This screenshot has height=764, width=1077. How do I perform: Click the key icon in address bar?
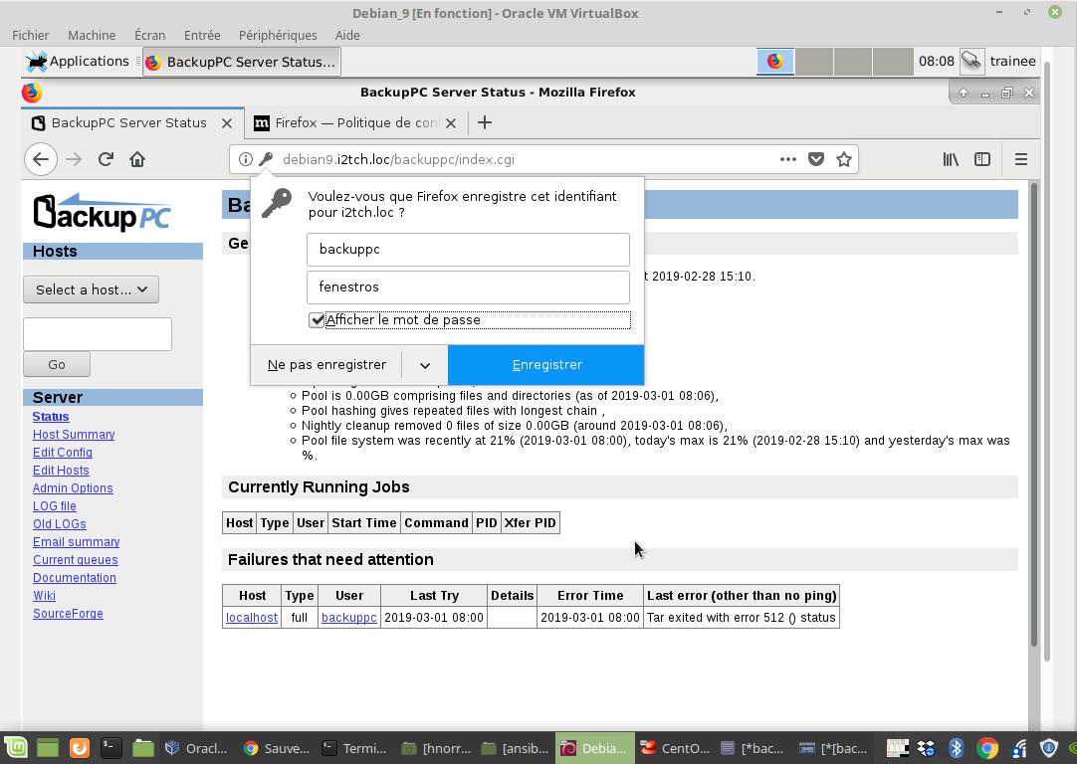point(266,159)
